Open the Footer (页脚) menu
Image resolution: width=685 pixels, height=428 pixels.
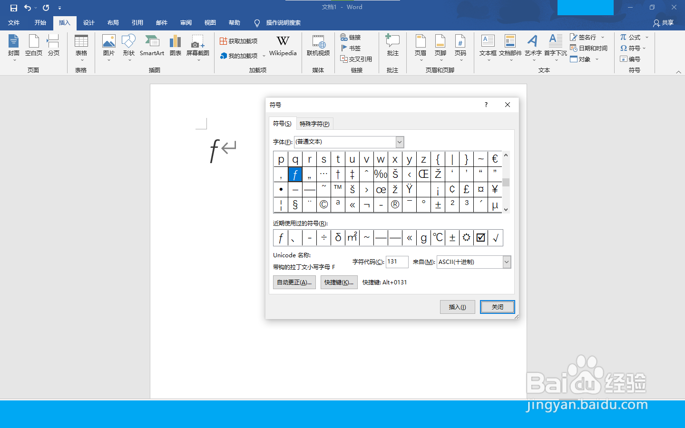click(x=440, y=48)
